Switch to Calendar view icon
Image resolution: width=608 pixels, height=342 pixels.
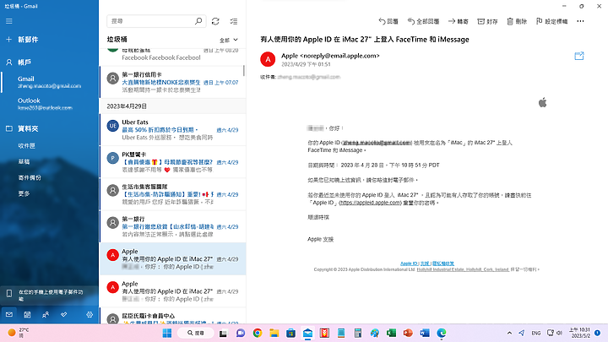(27, 314)
